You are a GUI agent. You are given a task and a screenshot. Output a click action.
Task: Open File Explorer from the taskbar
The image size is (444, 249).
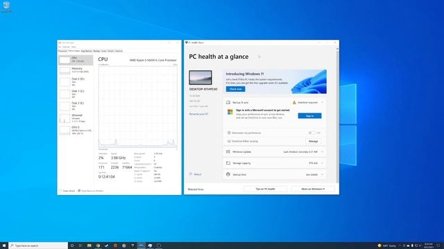(89, 246)
